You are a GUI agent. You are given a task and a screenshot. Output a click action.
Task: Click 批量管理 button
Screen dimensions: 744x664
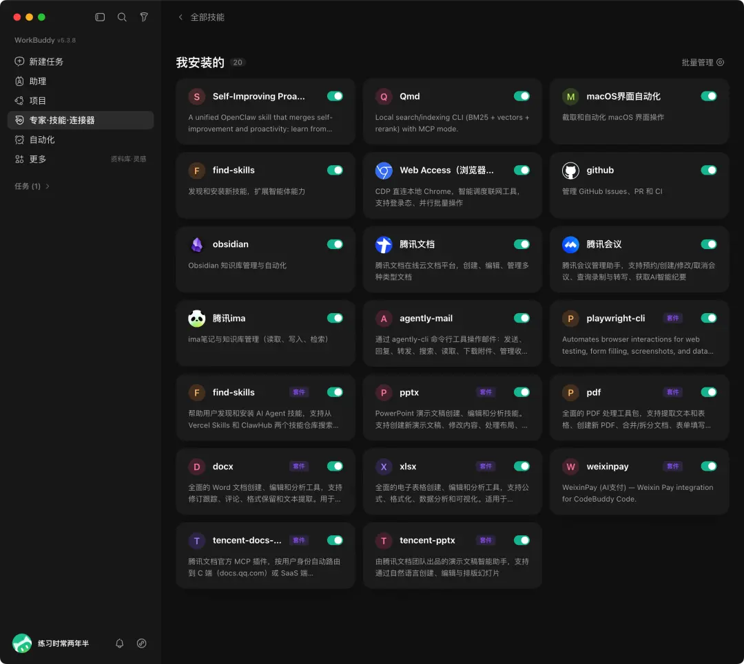[703, 63]
